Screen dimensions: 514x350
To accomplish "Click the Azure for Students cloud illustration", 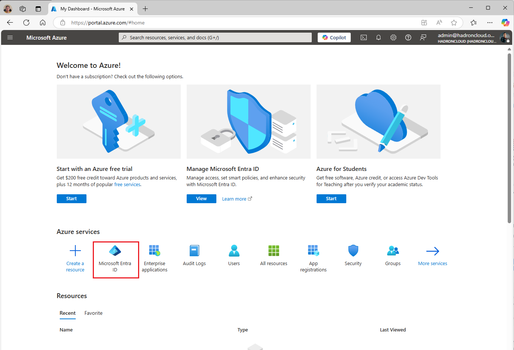I will 379,122.
